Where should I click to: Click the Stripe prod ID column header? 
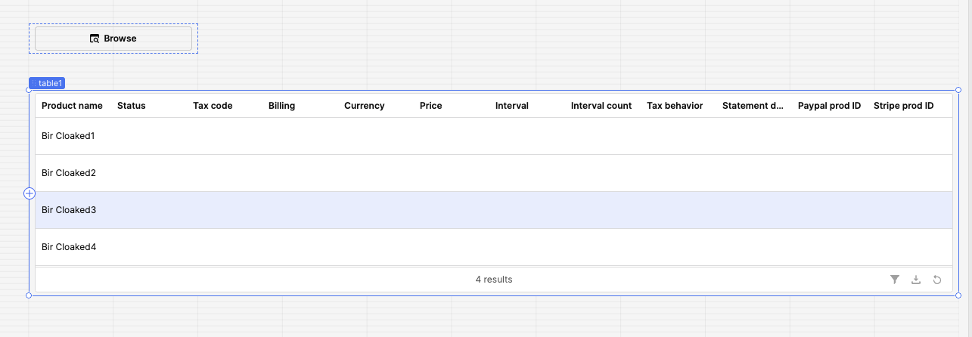[903, 106]
